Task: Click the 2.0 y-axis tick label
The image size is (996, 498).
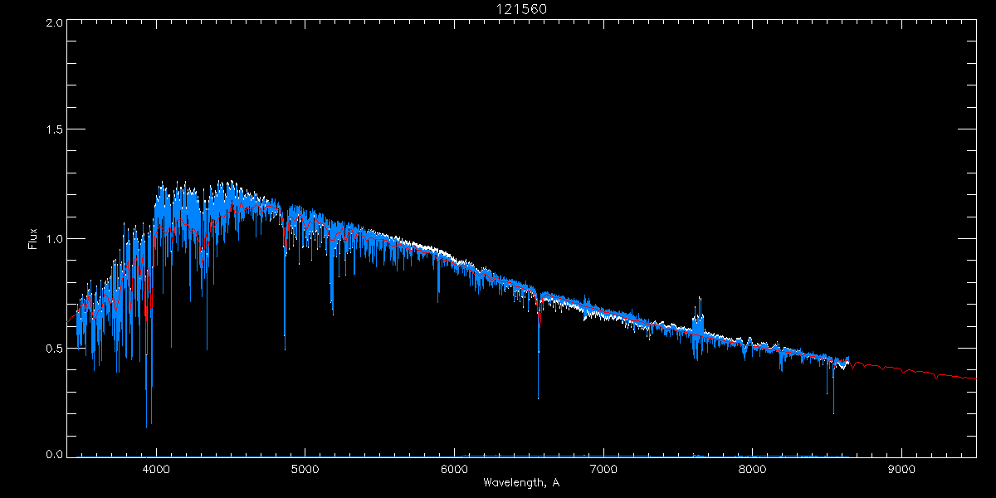Action: click(55, 23)
